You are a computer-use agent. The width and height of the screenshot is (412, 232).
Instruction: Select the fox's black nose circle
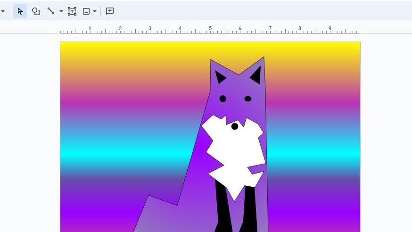click(235, 126)
